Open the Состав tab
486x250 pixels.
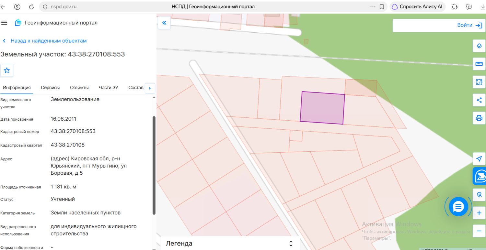tap(136, 88)
